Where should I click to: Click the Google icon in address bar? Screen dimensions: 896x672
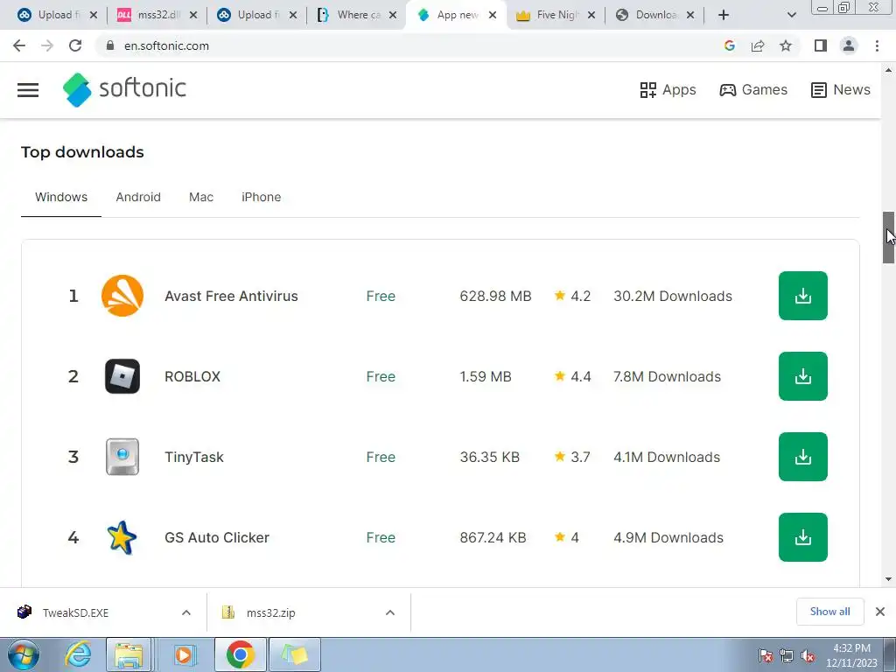[x=729, y=45]
